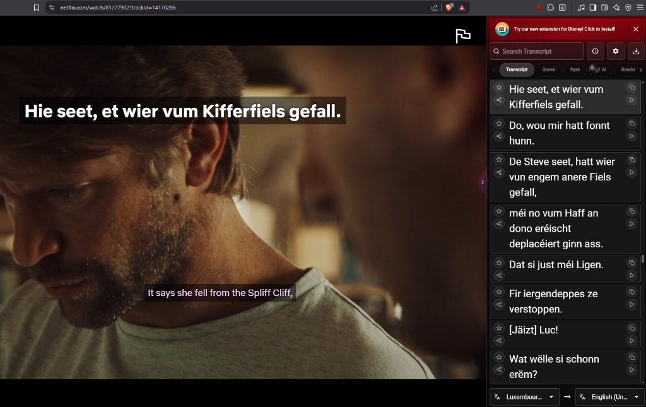Share the 'Dat si just méi Ligen' line
This screenshot has height=407, width=646.
coord(499,276)
